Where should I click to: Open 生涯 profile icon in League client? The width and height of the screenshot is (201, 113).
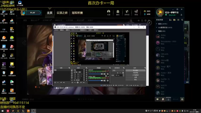109,13
